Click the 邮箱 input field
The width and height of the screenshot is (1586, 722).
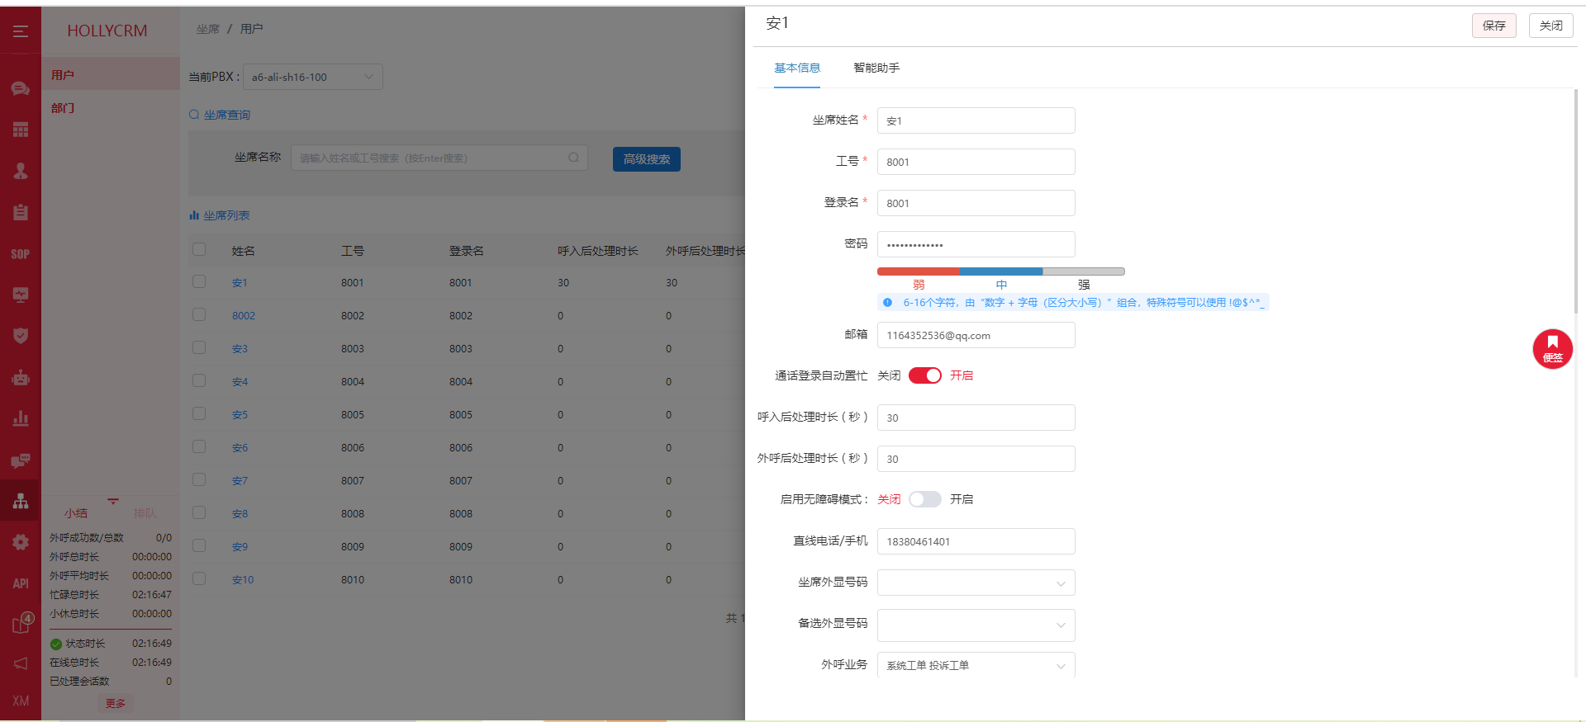click(x=976, y=335)
